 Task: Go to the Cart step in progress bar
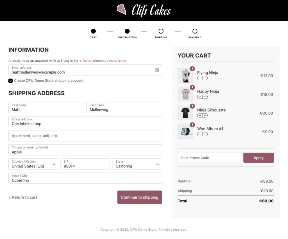(93, 31)
